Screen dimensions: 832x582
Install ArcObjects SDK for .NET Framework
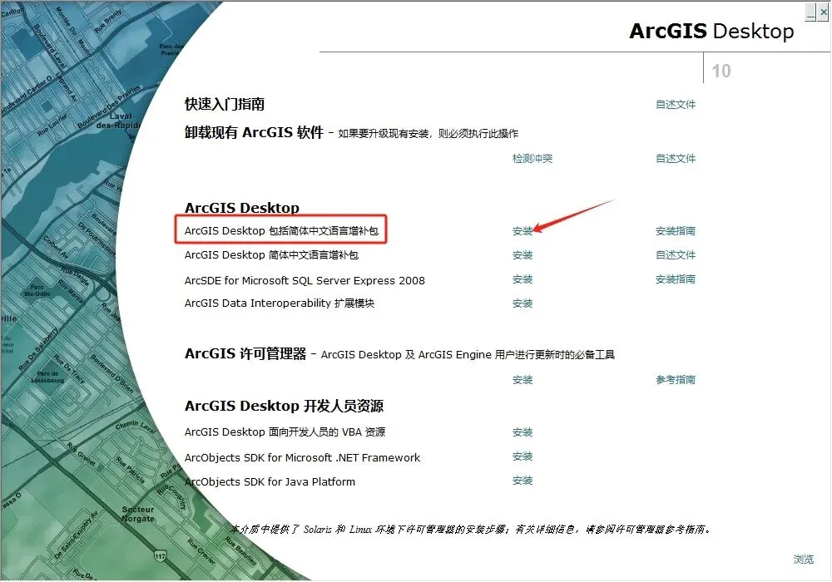[x=522, y=456]
